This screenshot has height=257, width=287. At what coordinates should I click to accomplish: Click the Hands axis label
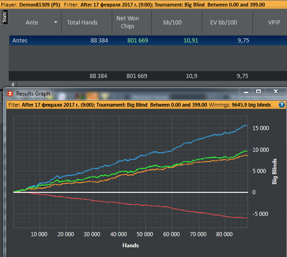pos(131,245)
